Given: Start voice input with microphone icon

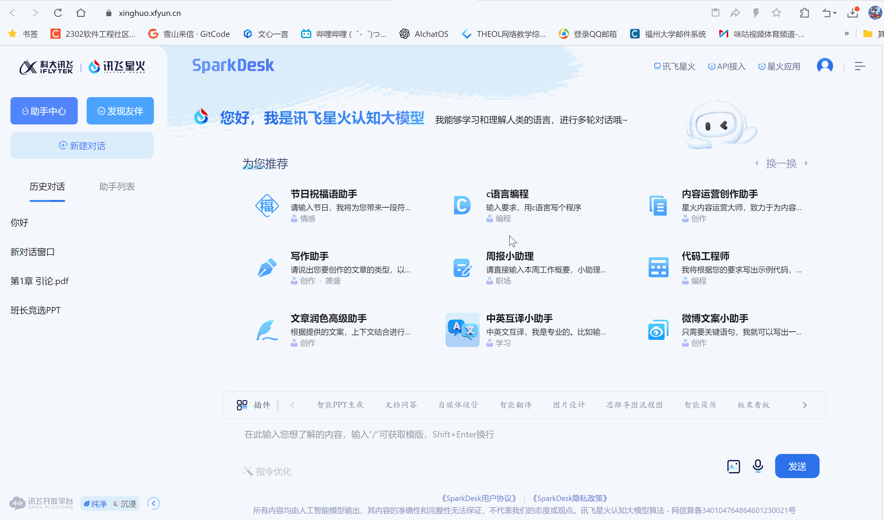Looking at the screenshot, I should click(x=758, y=466).
